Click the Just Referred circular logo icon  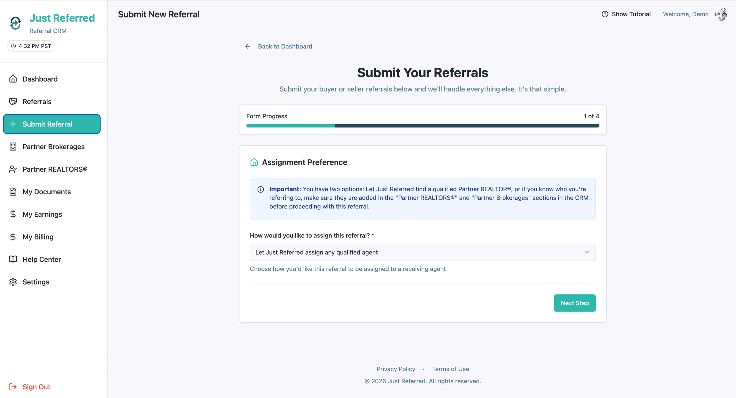(15, 23)
